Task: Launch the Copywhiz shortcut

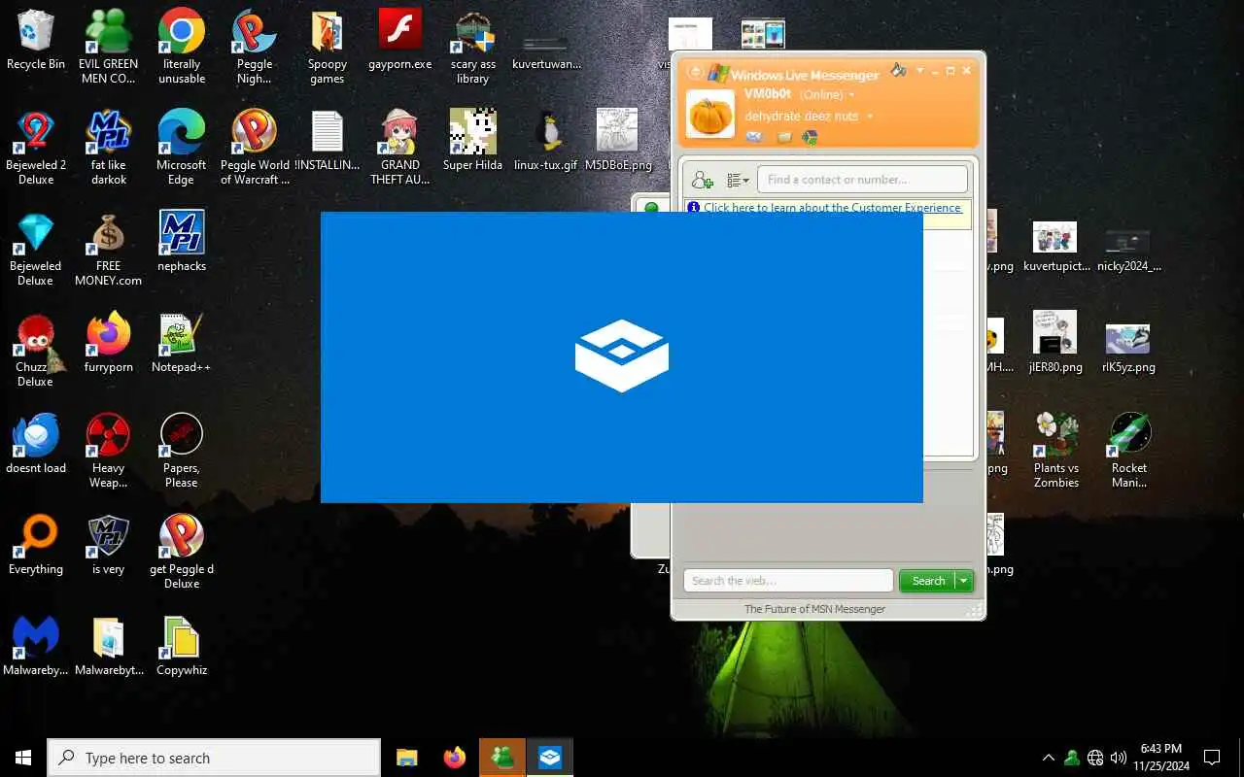Action: pyautogui.click(x=182, y=646)
